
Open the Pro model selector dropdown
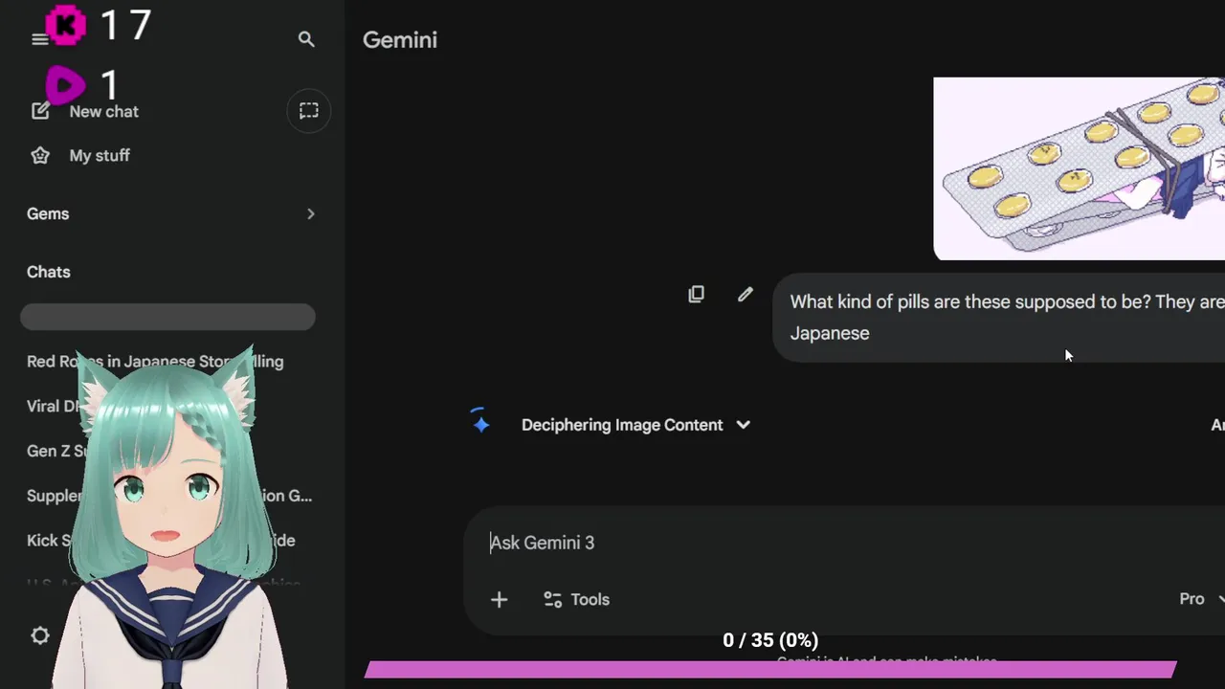[1201, 599]
